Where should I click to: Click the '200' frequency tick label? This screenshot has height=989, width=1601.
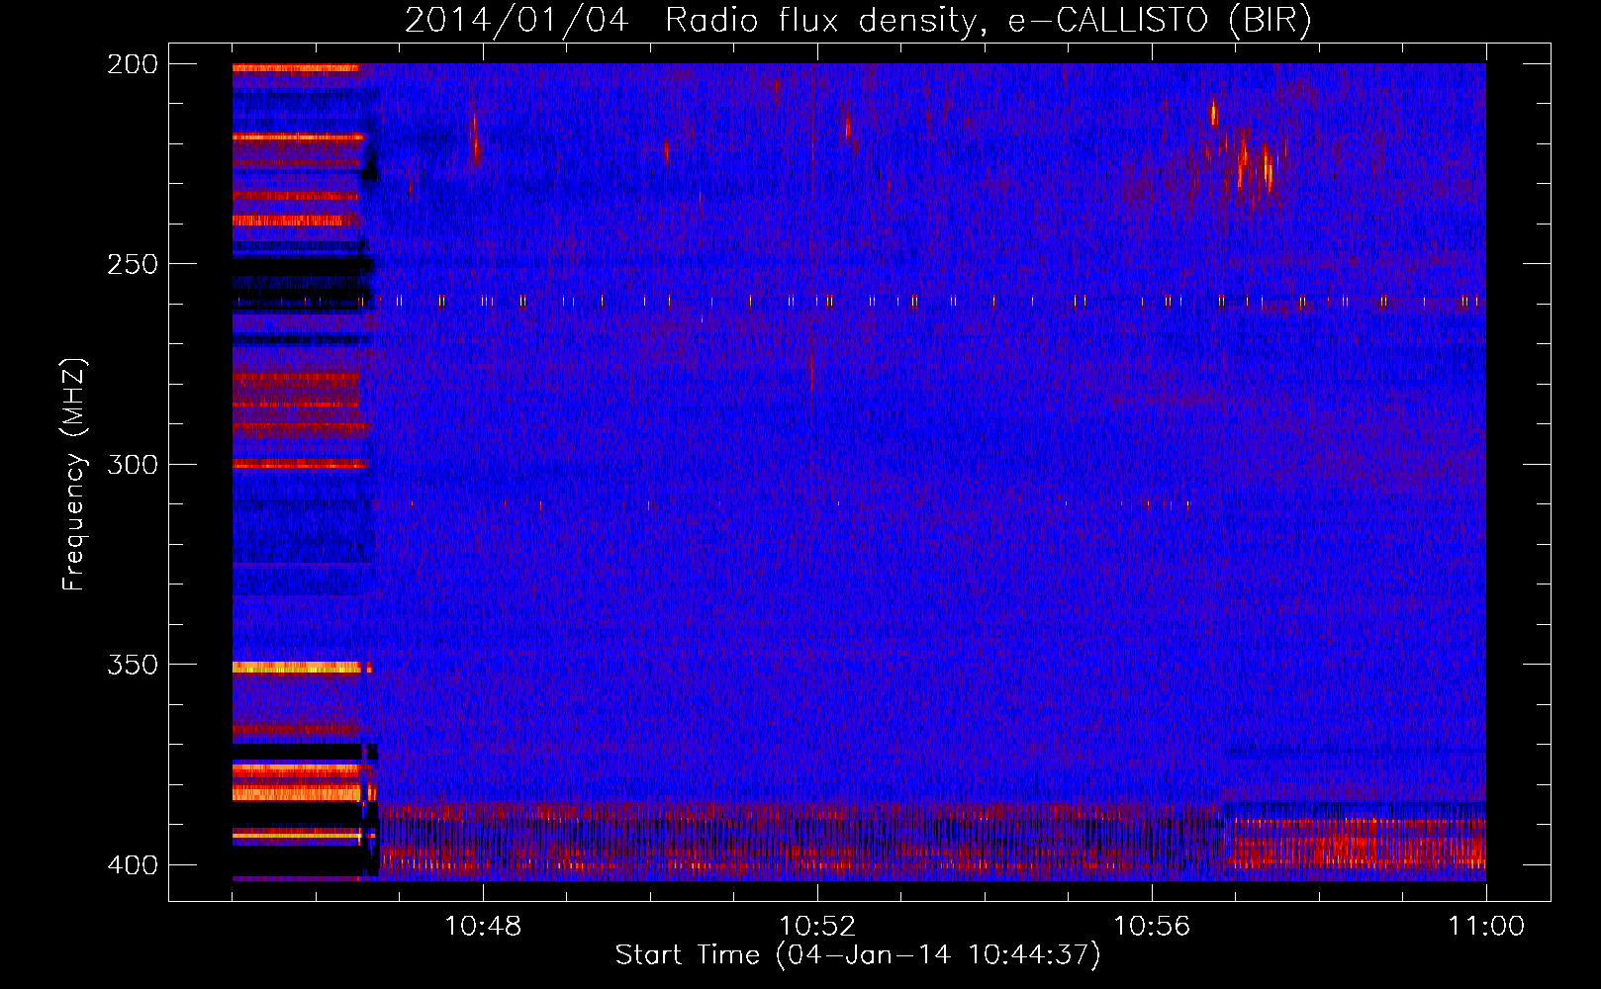(x=133, y=64)
